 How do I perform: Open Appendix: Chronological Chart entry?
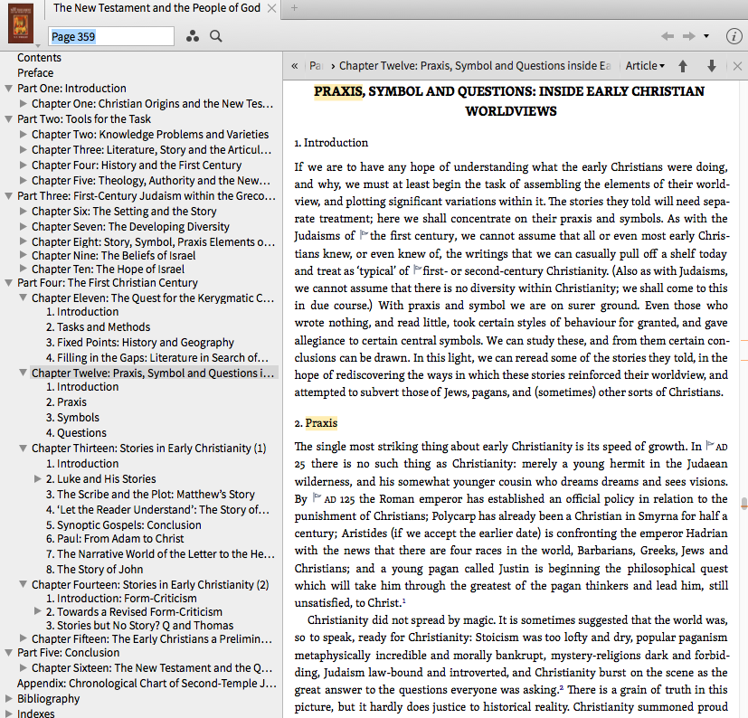point(147,683)
